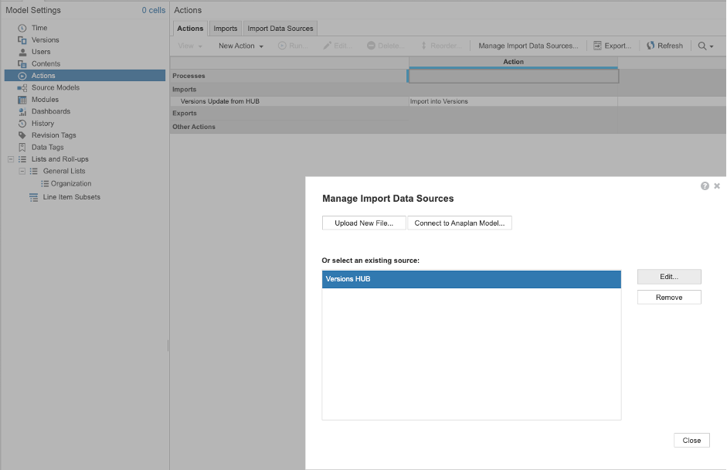This screenshot has height=470, width=727.
Task: Click the General Lists list icon
Action: click(33, 171)
